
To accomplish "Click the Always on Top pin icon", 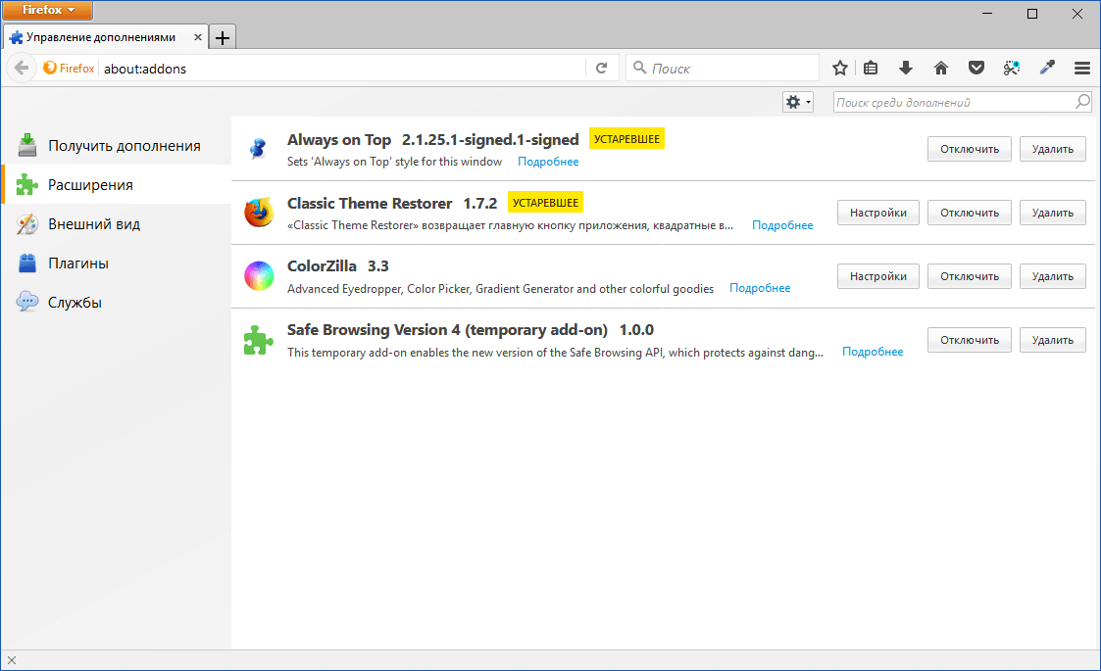I will coord(259,149).
